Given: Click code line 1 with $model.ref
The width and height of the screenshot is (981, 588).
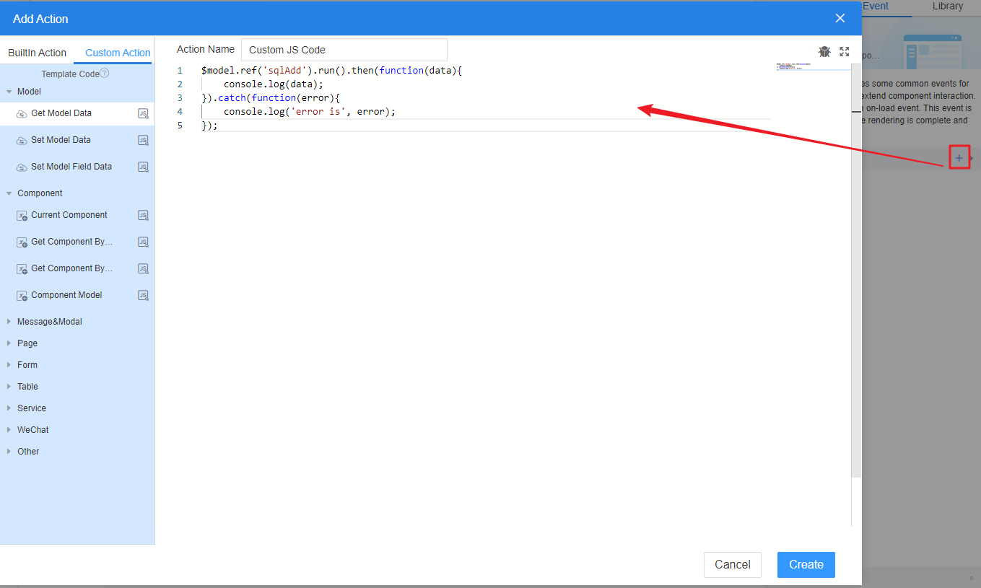Looking at the screenshot, I should pos(331,71).
